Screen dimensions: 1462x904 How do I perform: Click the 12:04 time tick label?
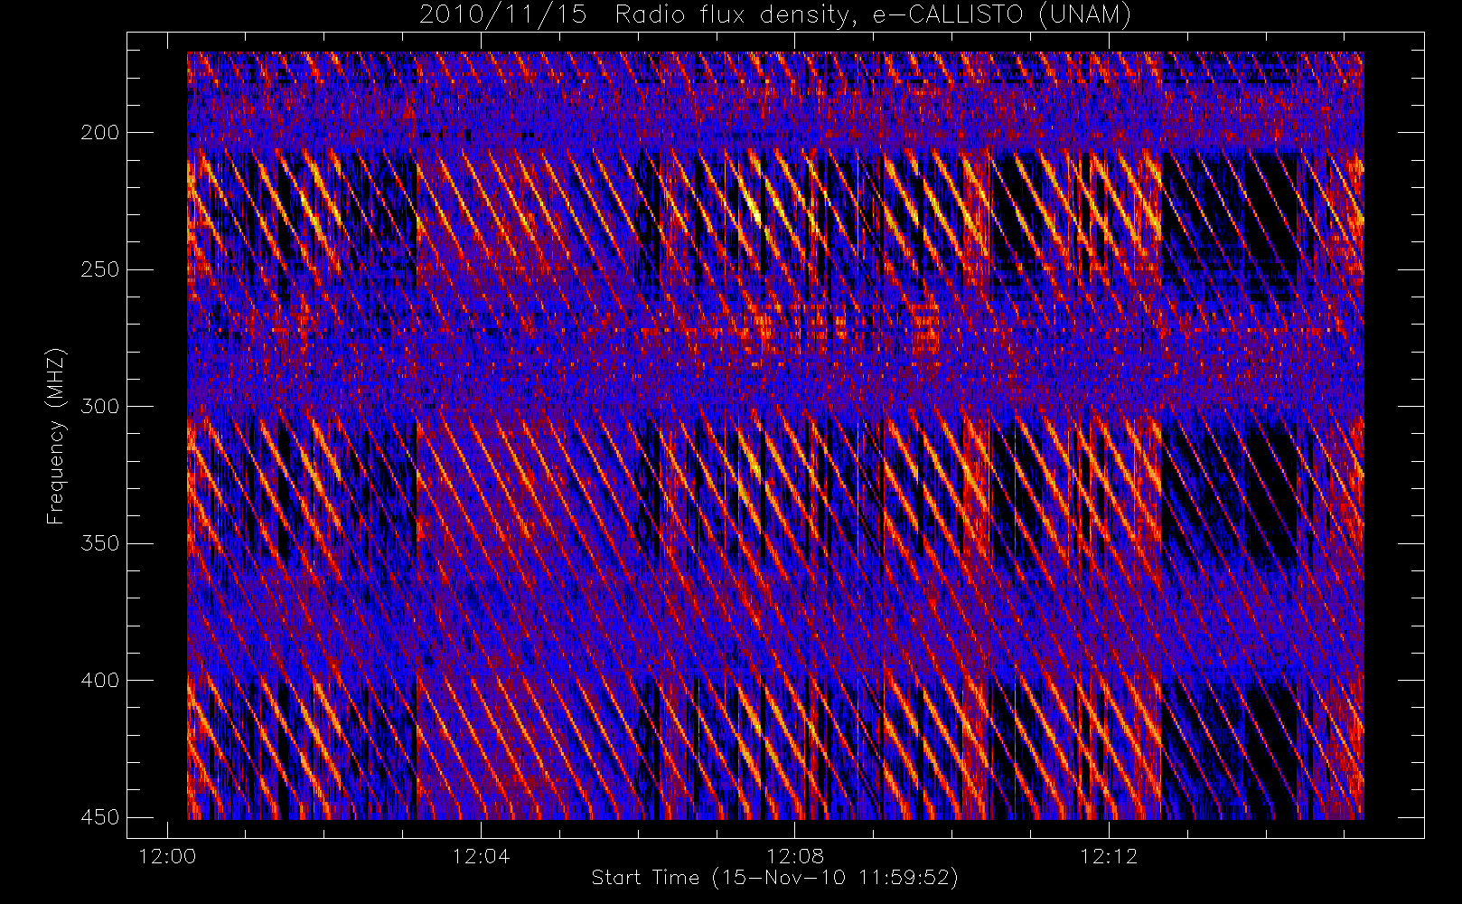click(x=481, y=857)
